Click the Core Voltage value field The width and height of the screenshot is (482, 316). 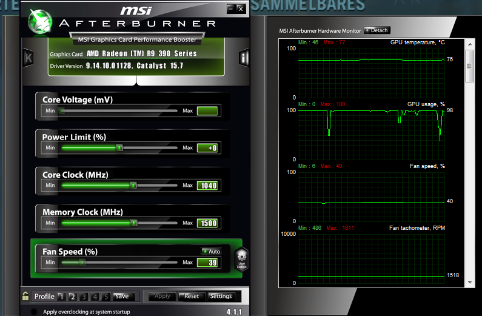pos(207,110)
